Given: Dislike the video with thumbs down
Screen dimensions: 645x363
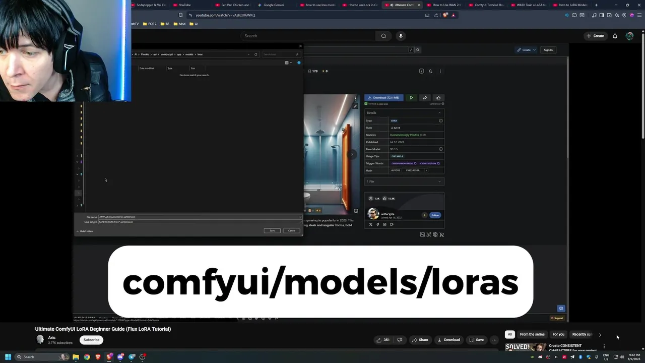Looking at the screenshot, I should pyautogui.click(x=400, y=340).
